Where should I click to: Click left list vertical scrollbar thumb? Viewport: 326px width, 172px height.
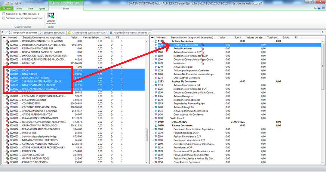(x=146, y=135)
